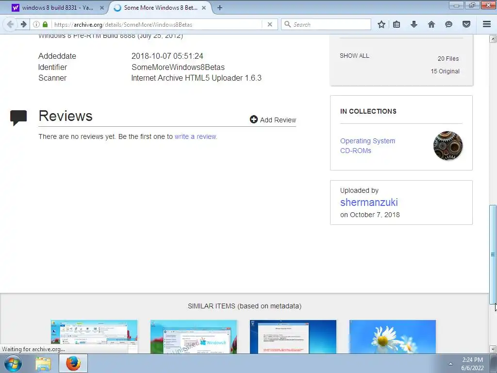Image resolution: width=497 pixels, height=373 pixels.
Task: Open the Firefox hamburger menu
Action: (487, 24)
